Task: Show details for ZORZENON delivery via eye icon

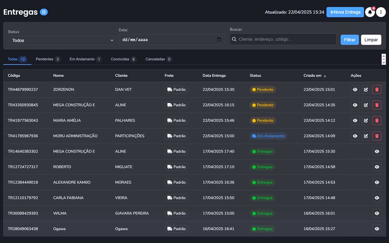Action: [x=355, y=89]
